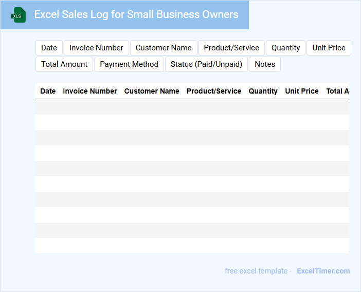Screen dimensions: 361x292
Task: Select the Unit Price tag
Action: (x=329, y=48)
